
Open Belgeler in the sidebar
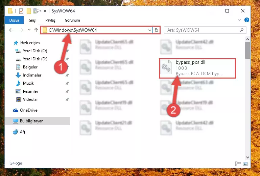[x=30, y=67]
